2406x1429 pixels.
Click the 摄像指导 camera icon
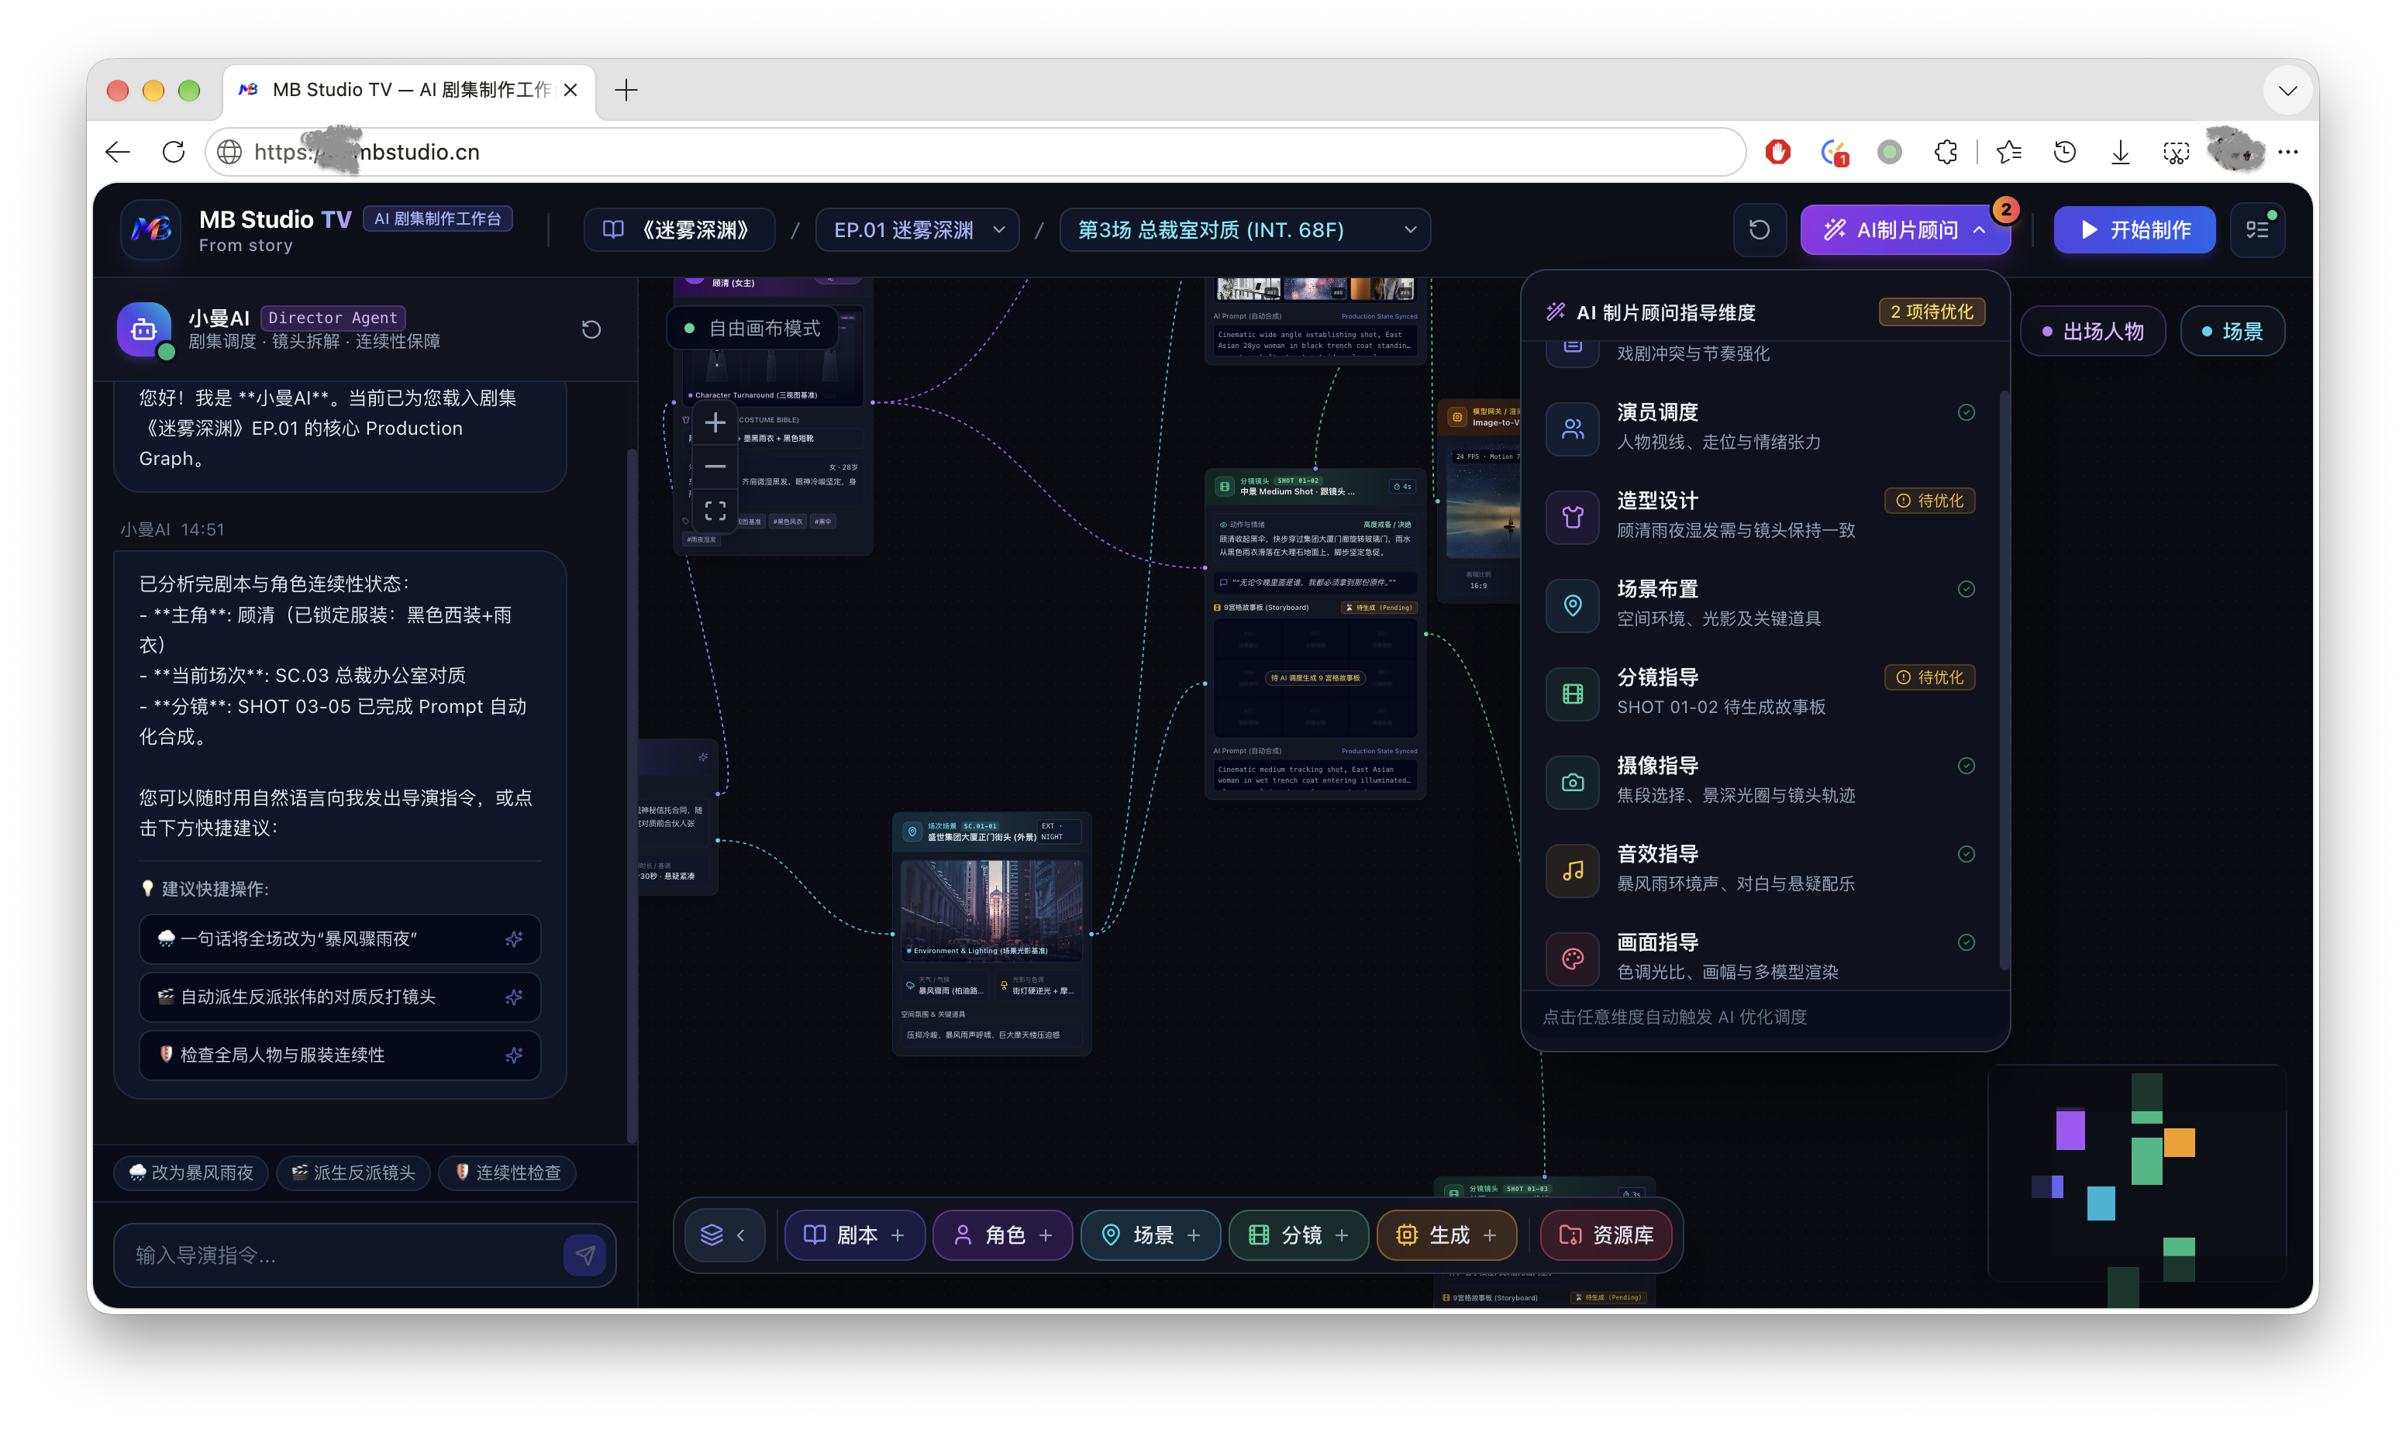(x=1572, y=782)
